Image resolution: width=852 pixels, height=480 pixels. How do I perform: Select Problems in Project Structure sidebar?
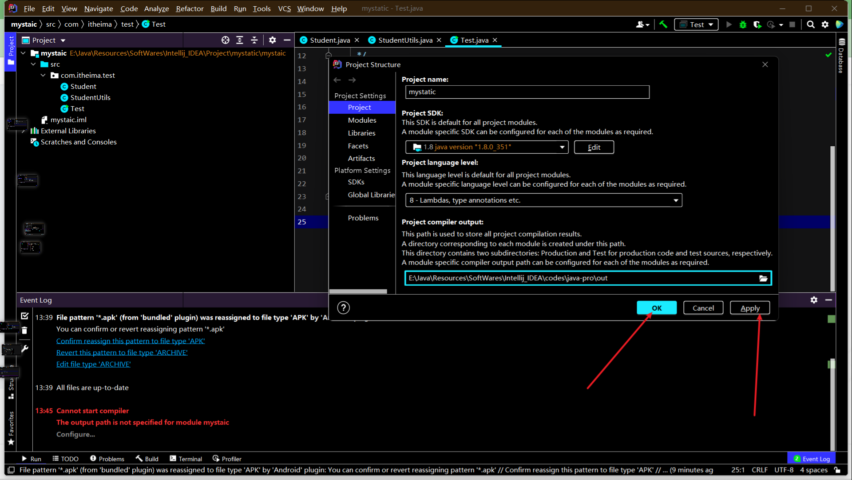(363, 218)
